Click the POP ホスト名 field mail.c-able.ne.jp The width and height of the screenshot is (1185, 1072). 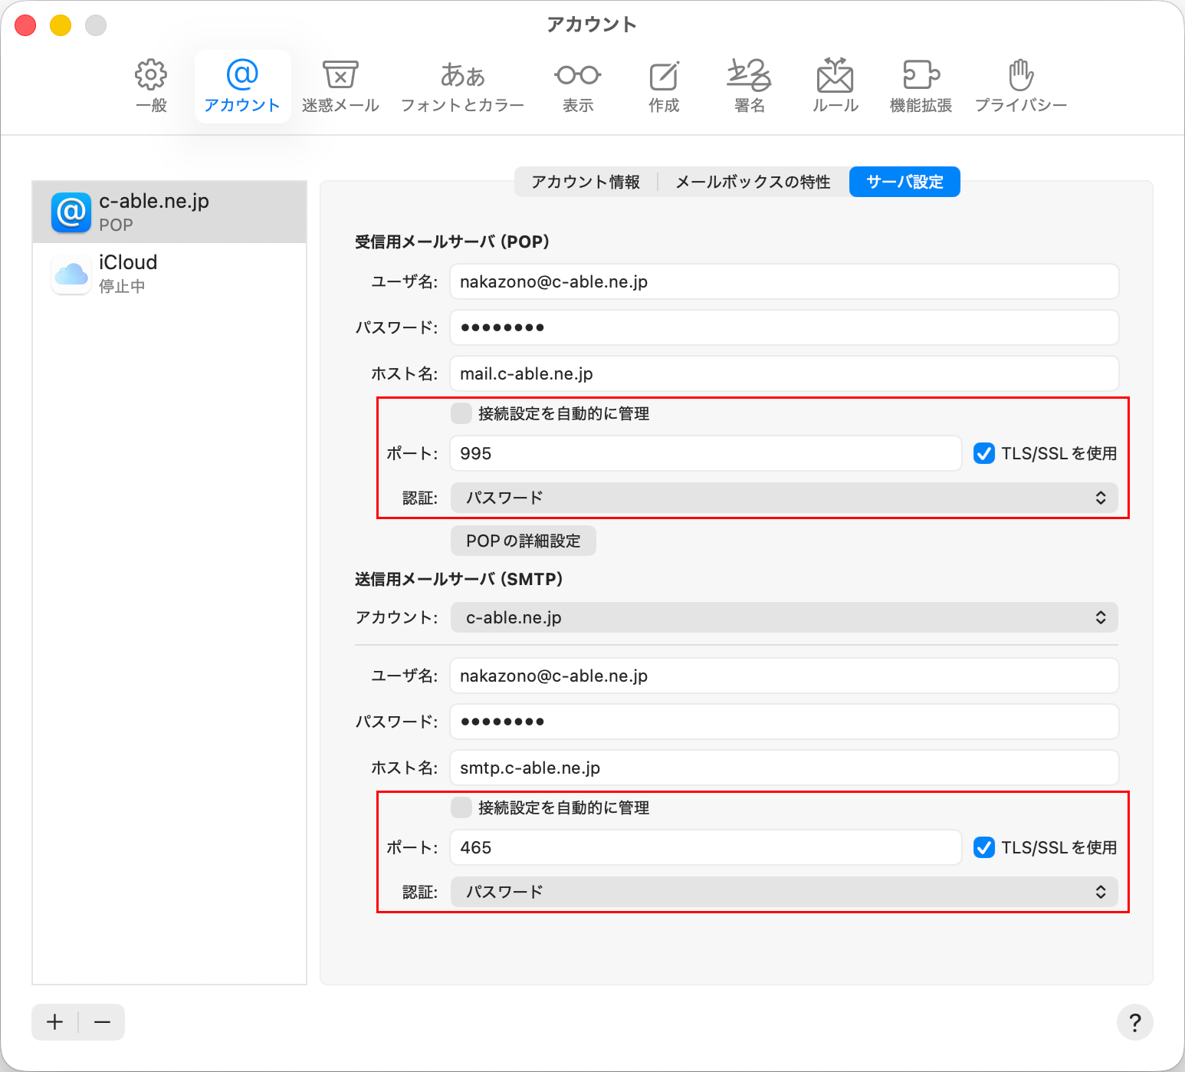(x=783, y=373)
